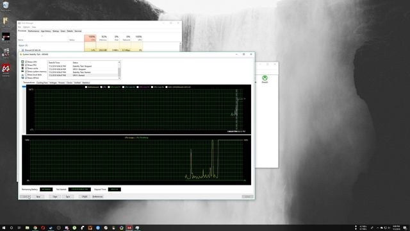This screenshot has height=231, width=410.
Task: Open Task Manager Users tab
Action: click(63, 31)
